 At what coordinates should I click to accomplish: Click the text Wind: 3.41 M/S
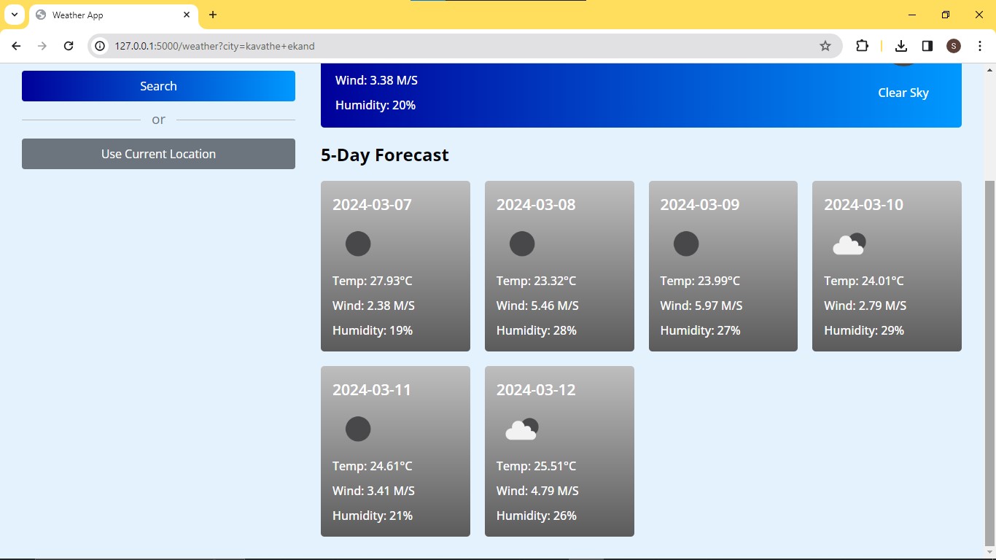[373, 491]
